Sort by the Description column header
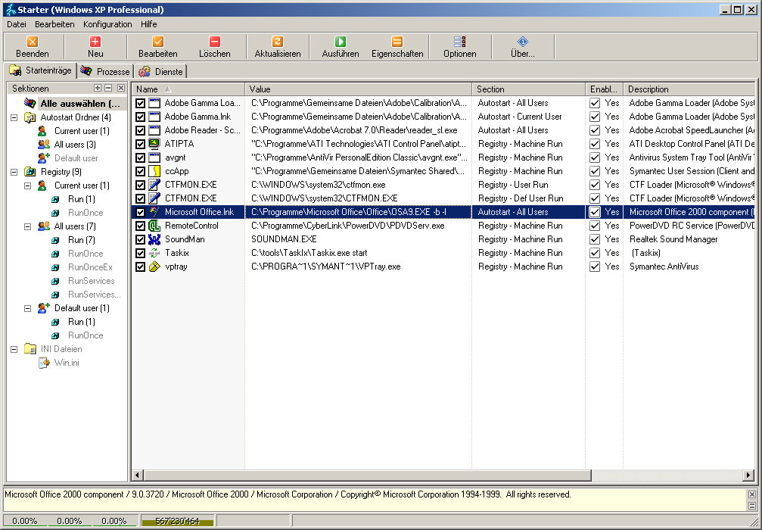The image size is (762, 530). coord(689,89)
